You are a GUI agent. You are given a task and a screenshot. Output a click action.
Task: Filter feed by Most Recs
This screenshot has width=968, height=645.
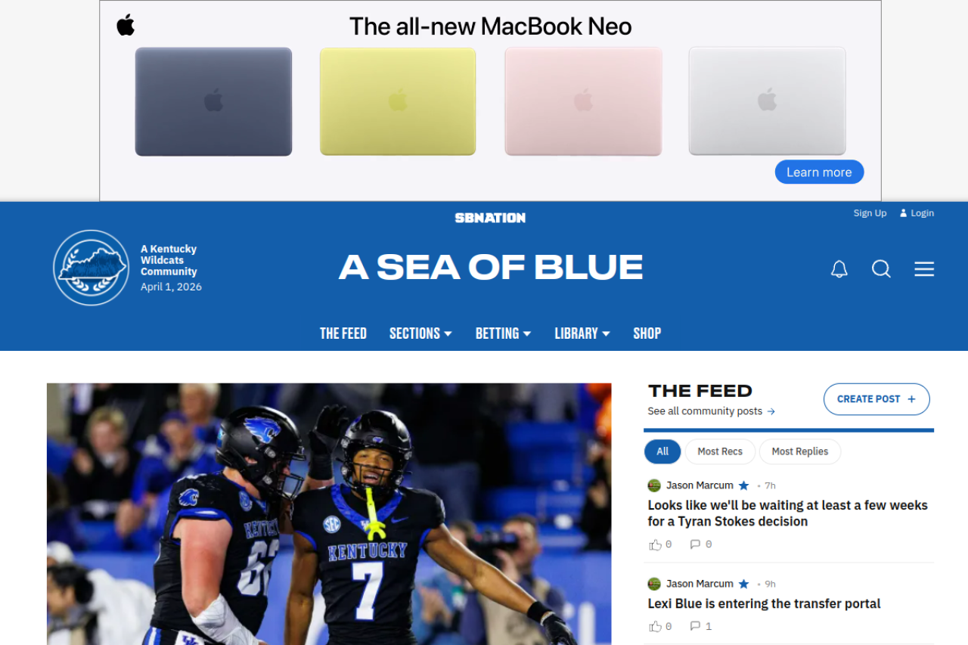coord(720,451)
